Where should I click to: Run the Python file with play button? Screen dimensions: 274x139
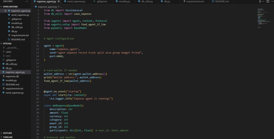click(260, 1)
